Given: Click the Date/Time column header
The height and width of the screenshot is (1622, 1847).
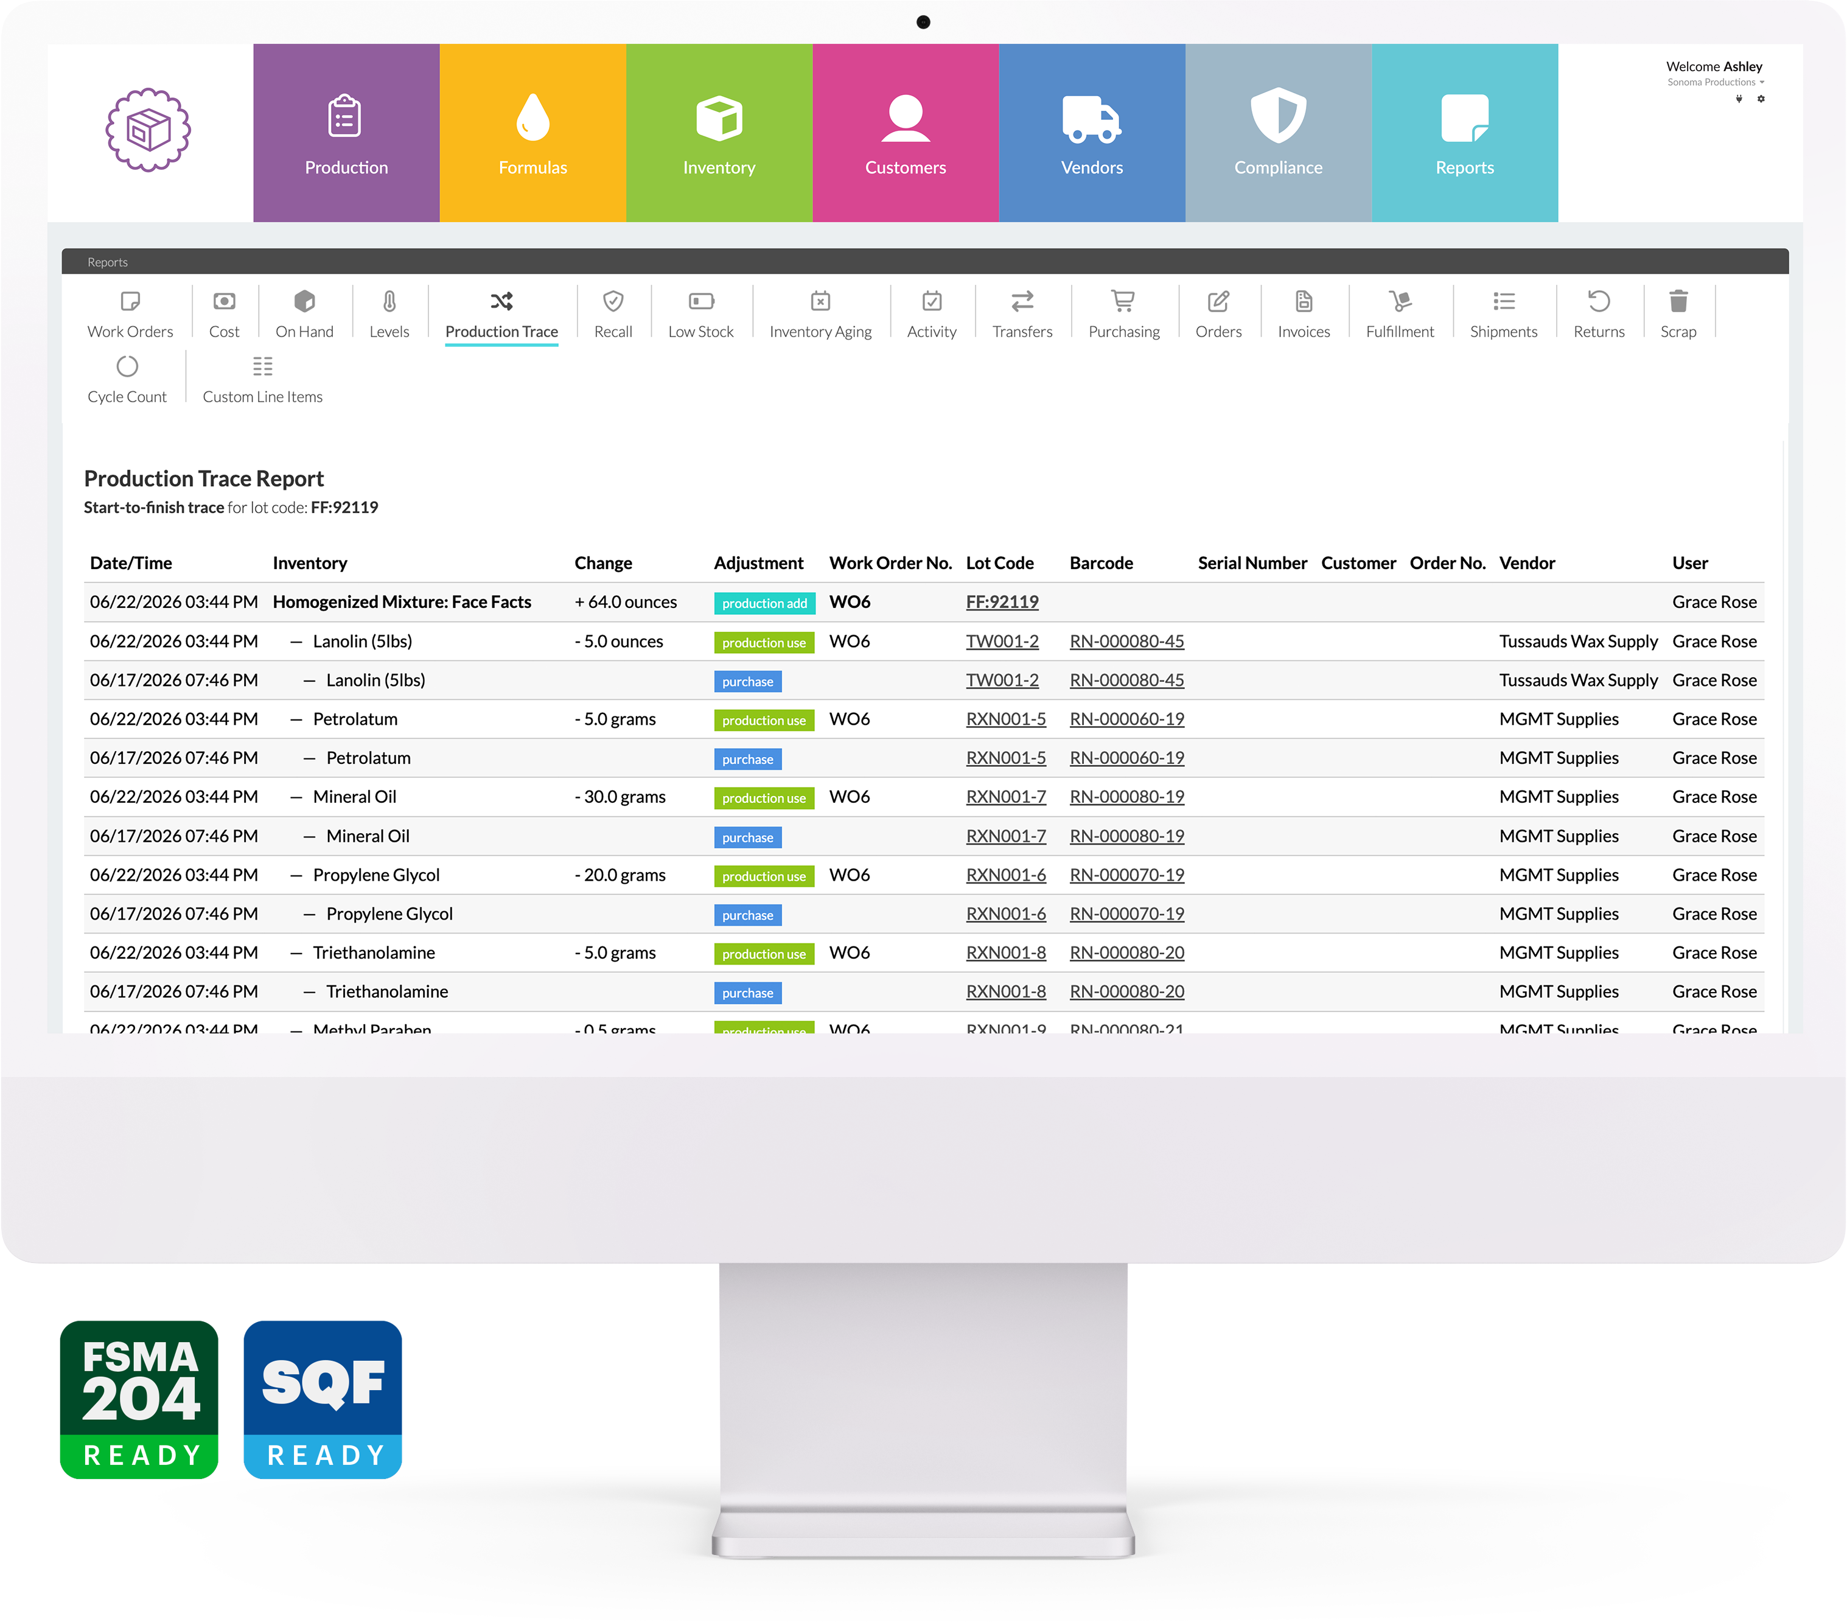Looking at the screenshot, I should (x=131, y=563).
